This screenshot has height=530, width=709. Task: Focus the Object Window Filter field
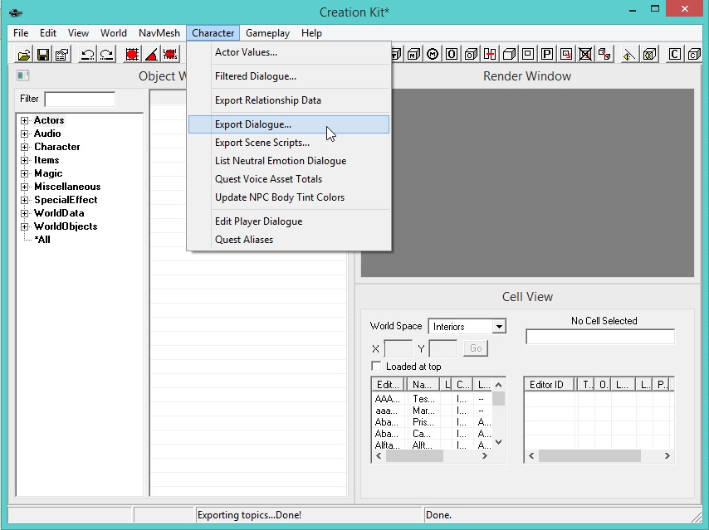(80, 99)
